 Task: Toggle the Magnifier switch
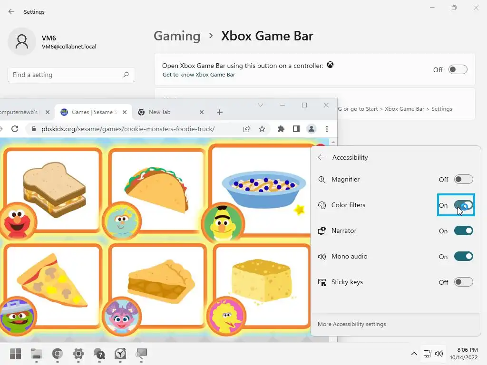(463, 179)
